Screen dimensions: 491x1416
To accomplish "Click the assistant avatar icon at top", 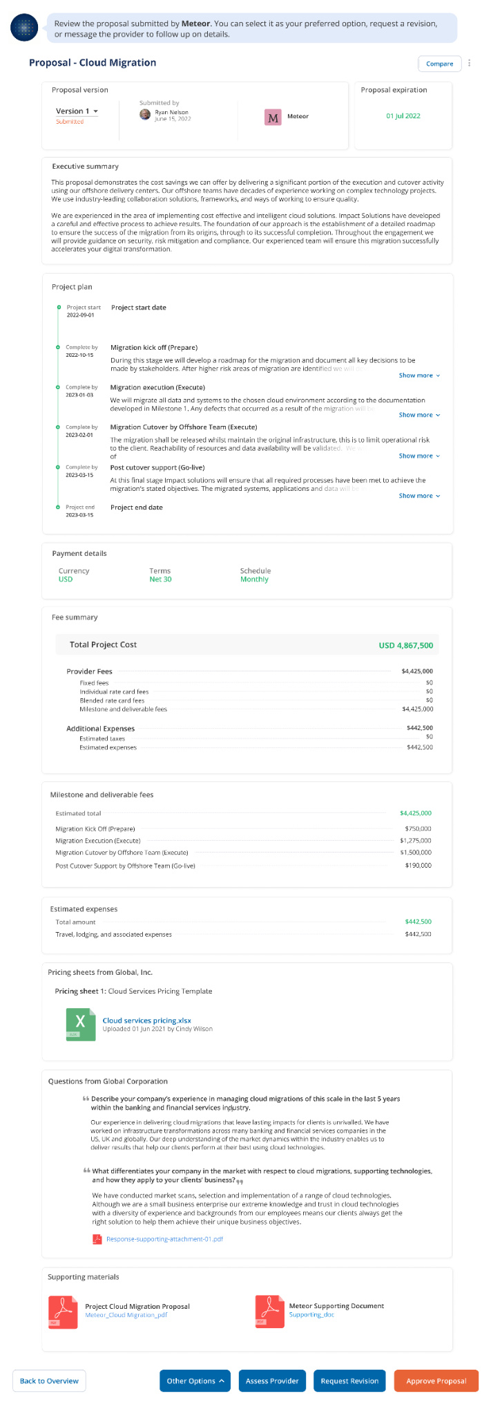I will (24, 28).
